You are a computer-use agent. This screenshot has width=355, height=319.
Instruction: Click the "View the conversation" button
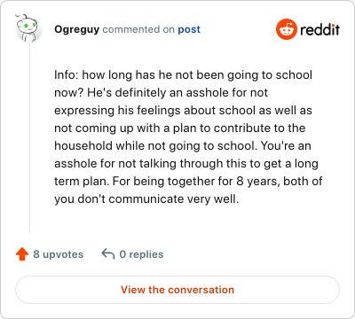point(177,290)
